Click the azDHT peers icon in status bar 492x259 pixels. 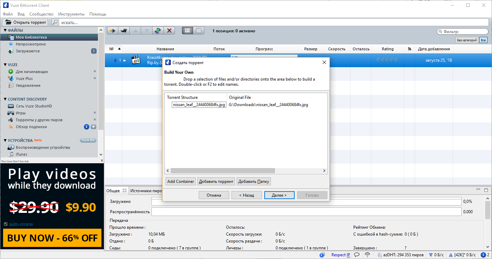coord(380,255)
